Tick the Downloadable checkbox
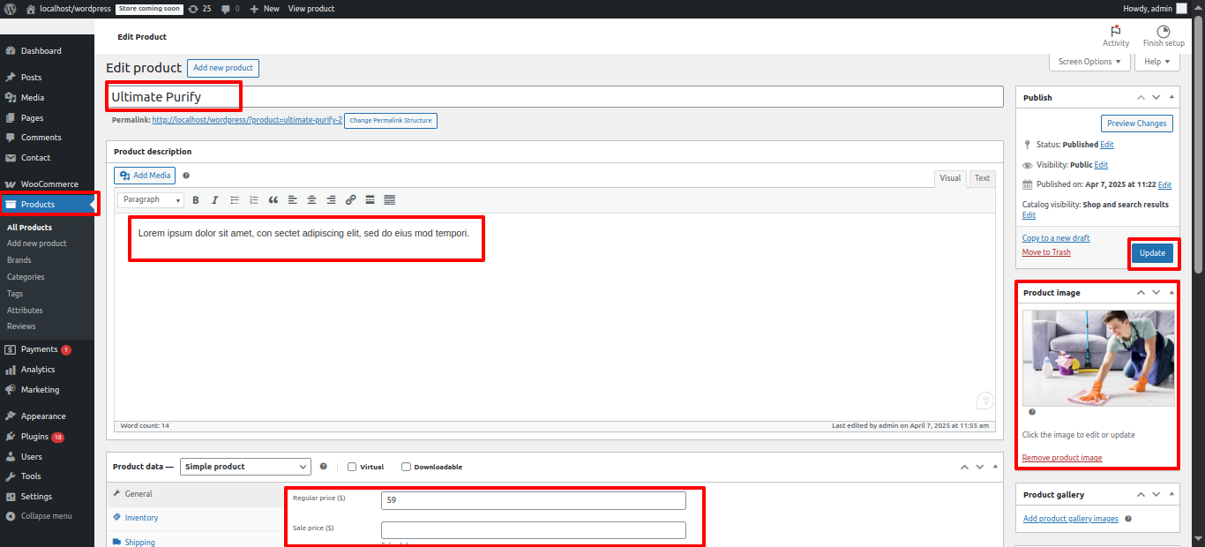 (406, 467)
